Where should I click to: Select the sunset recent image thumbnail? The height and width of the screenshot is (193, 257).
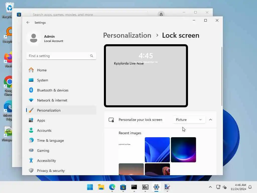tap(131, 169)
